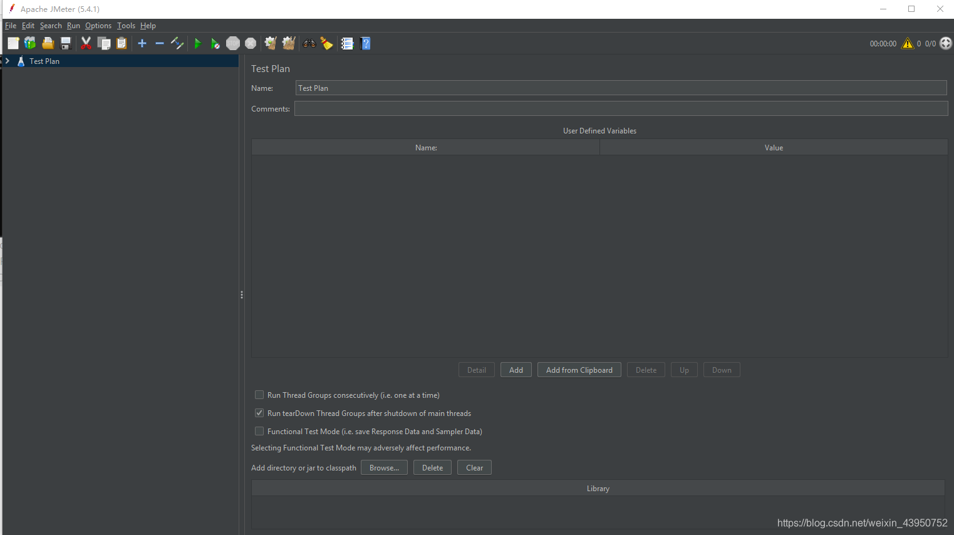954x535 pixels.
Task: Click the Name: column header
Action: (x=426, y=147)
